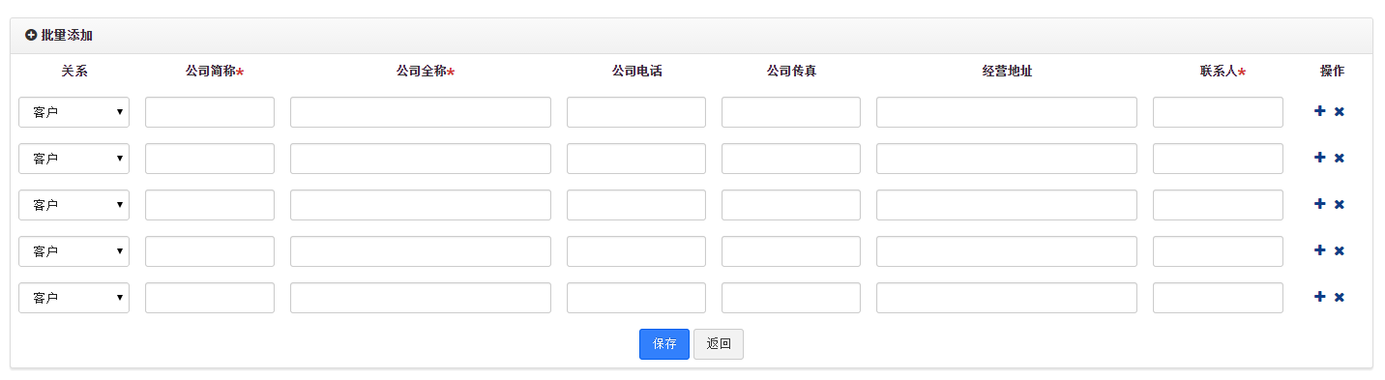Add a row using the first row's plus icon
Viewport: 1385px width, 380px height.
tap(1319, 111)
